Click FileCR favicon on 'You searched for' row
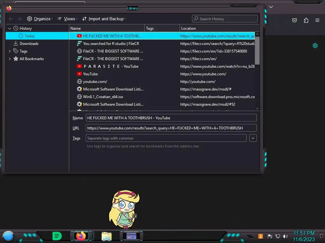This screenshot has width=325, height=243. click(x=79, y=44)
